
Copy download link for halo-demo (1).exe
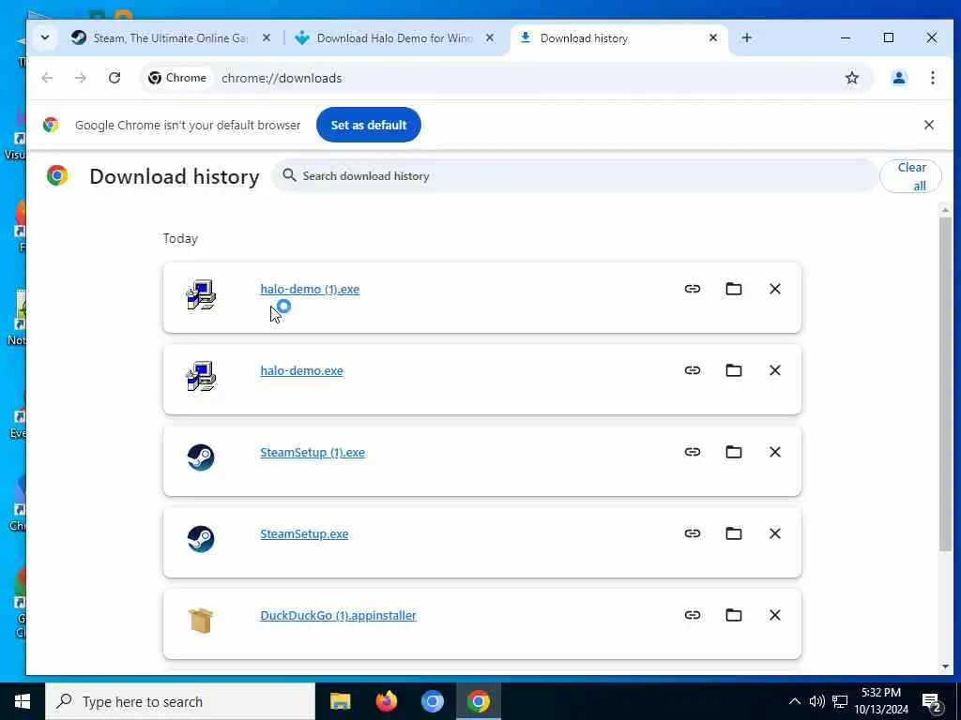point(692,289)
